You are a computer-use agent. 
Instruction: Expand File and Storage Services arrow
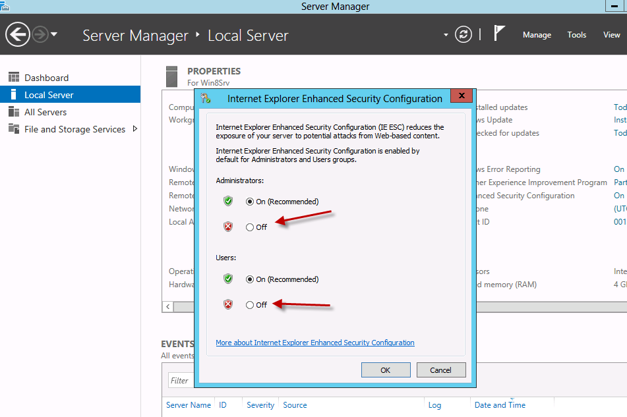point(135,129)
